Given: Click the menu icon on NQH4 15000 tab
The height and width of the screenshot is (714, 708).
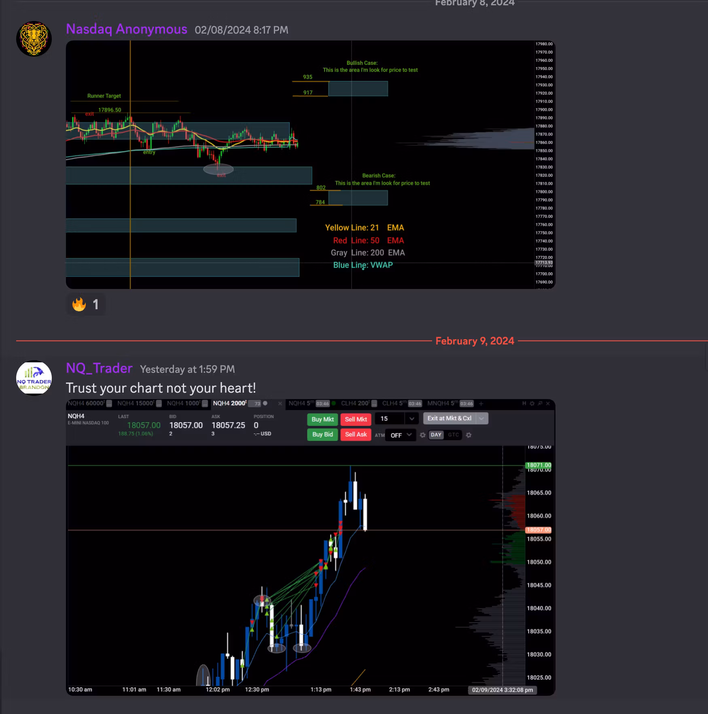Looking at the screenshot, I should coord(159,404).
